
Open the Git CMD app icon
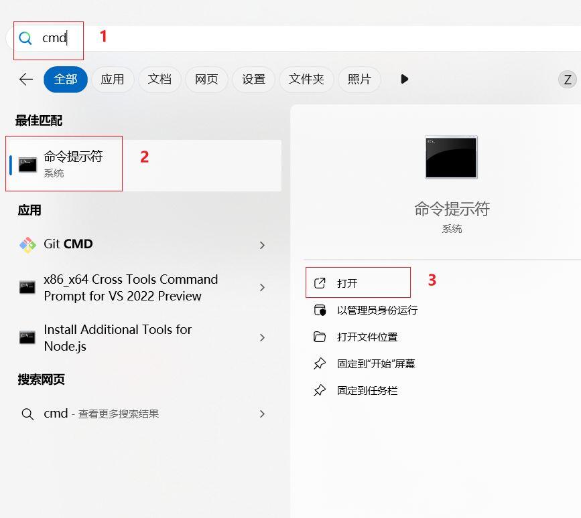coord(27,245)
